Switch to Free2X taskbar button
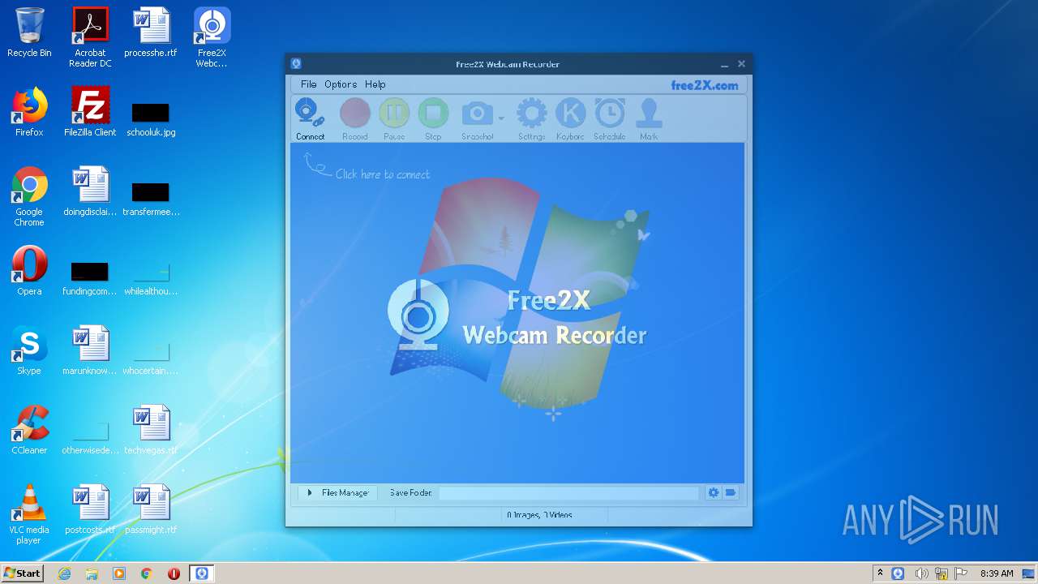Image resolution: width=1038 pixels, height=584 pixels. pos(202,573)
